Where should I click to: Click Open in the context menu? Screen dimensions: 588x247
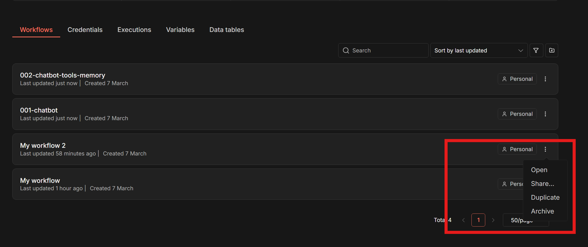pyautogui.click(x=539, y=170)
